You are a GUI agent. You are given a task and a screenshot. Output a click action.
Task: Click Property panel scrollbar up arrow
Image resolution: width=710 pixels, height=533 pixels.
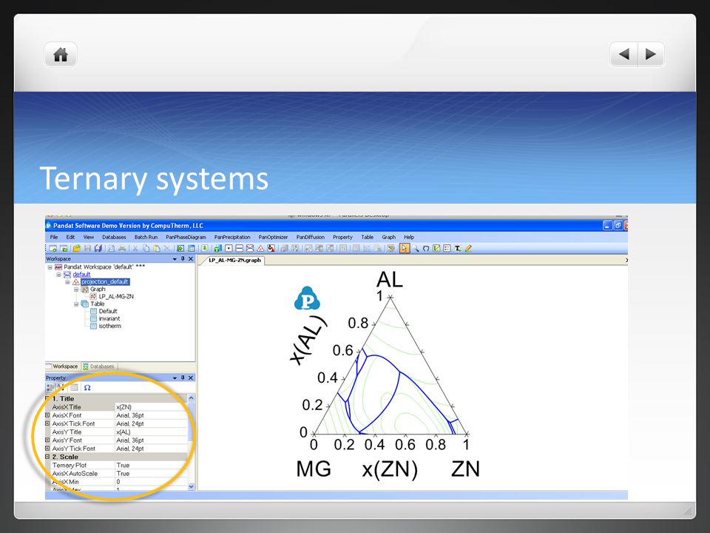[191, 398]
